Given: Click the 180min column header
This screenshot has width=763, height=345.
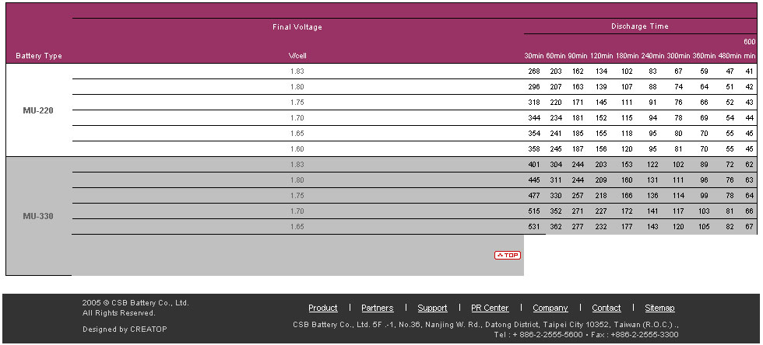Looking at the screenshot, I should (x=628, y=56).
